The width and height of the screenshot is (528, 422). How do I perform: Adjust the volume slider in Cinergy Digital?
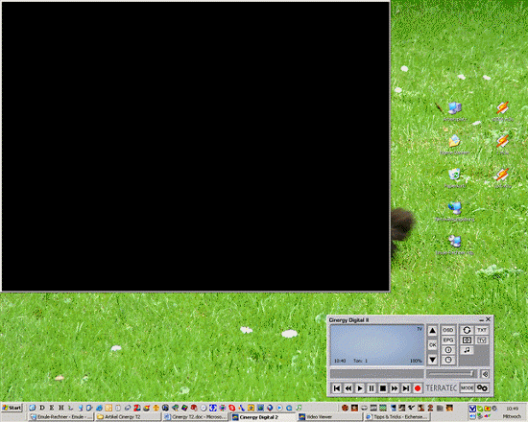point(451,373)
